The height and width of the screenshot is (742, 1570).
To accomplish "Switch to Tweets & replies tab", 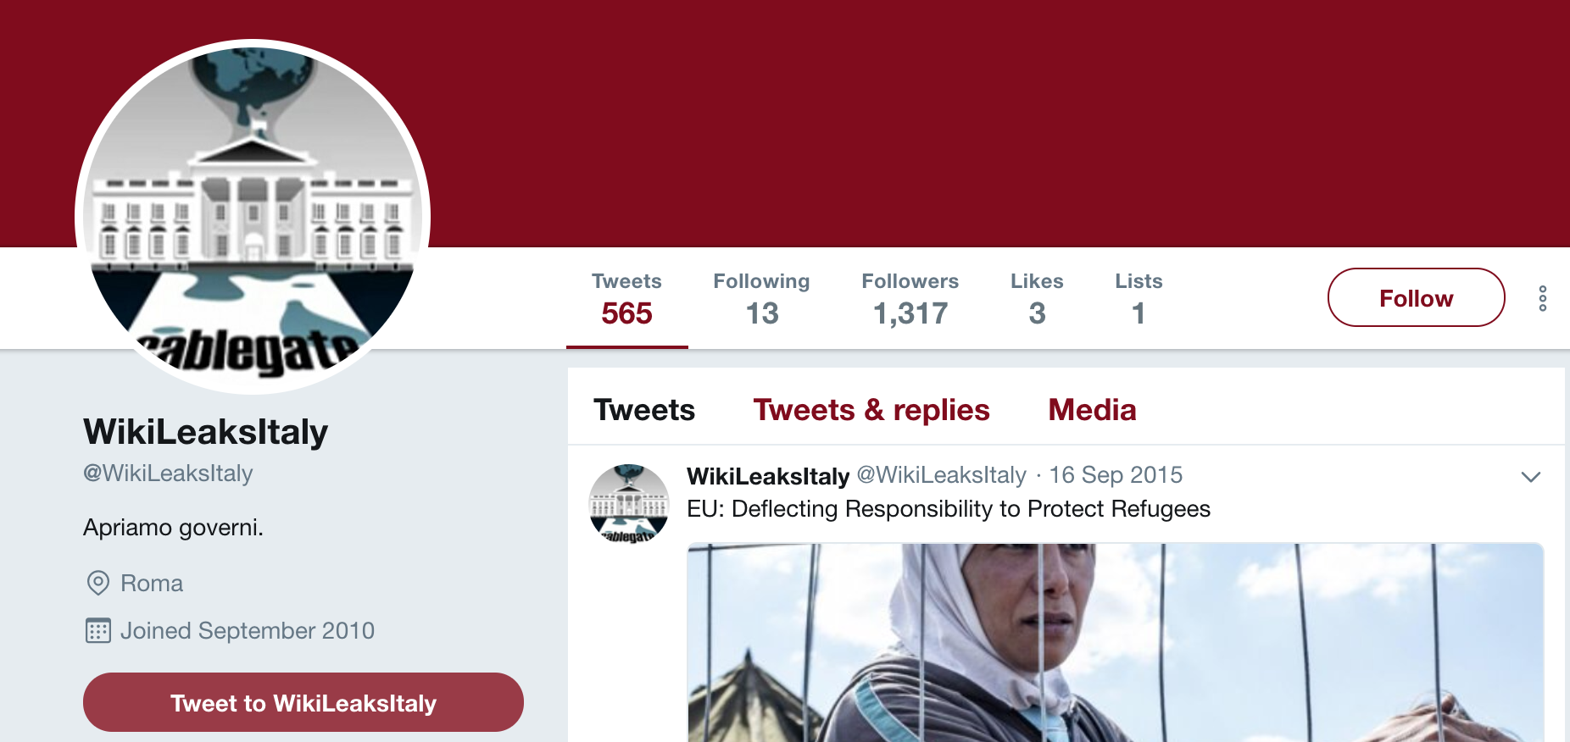I will [x=871, y=410].
